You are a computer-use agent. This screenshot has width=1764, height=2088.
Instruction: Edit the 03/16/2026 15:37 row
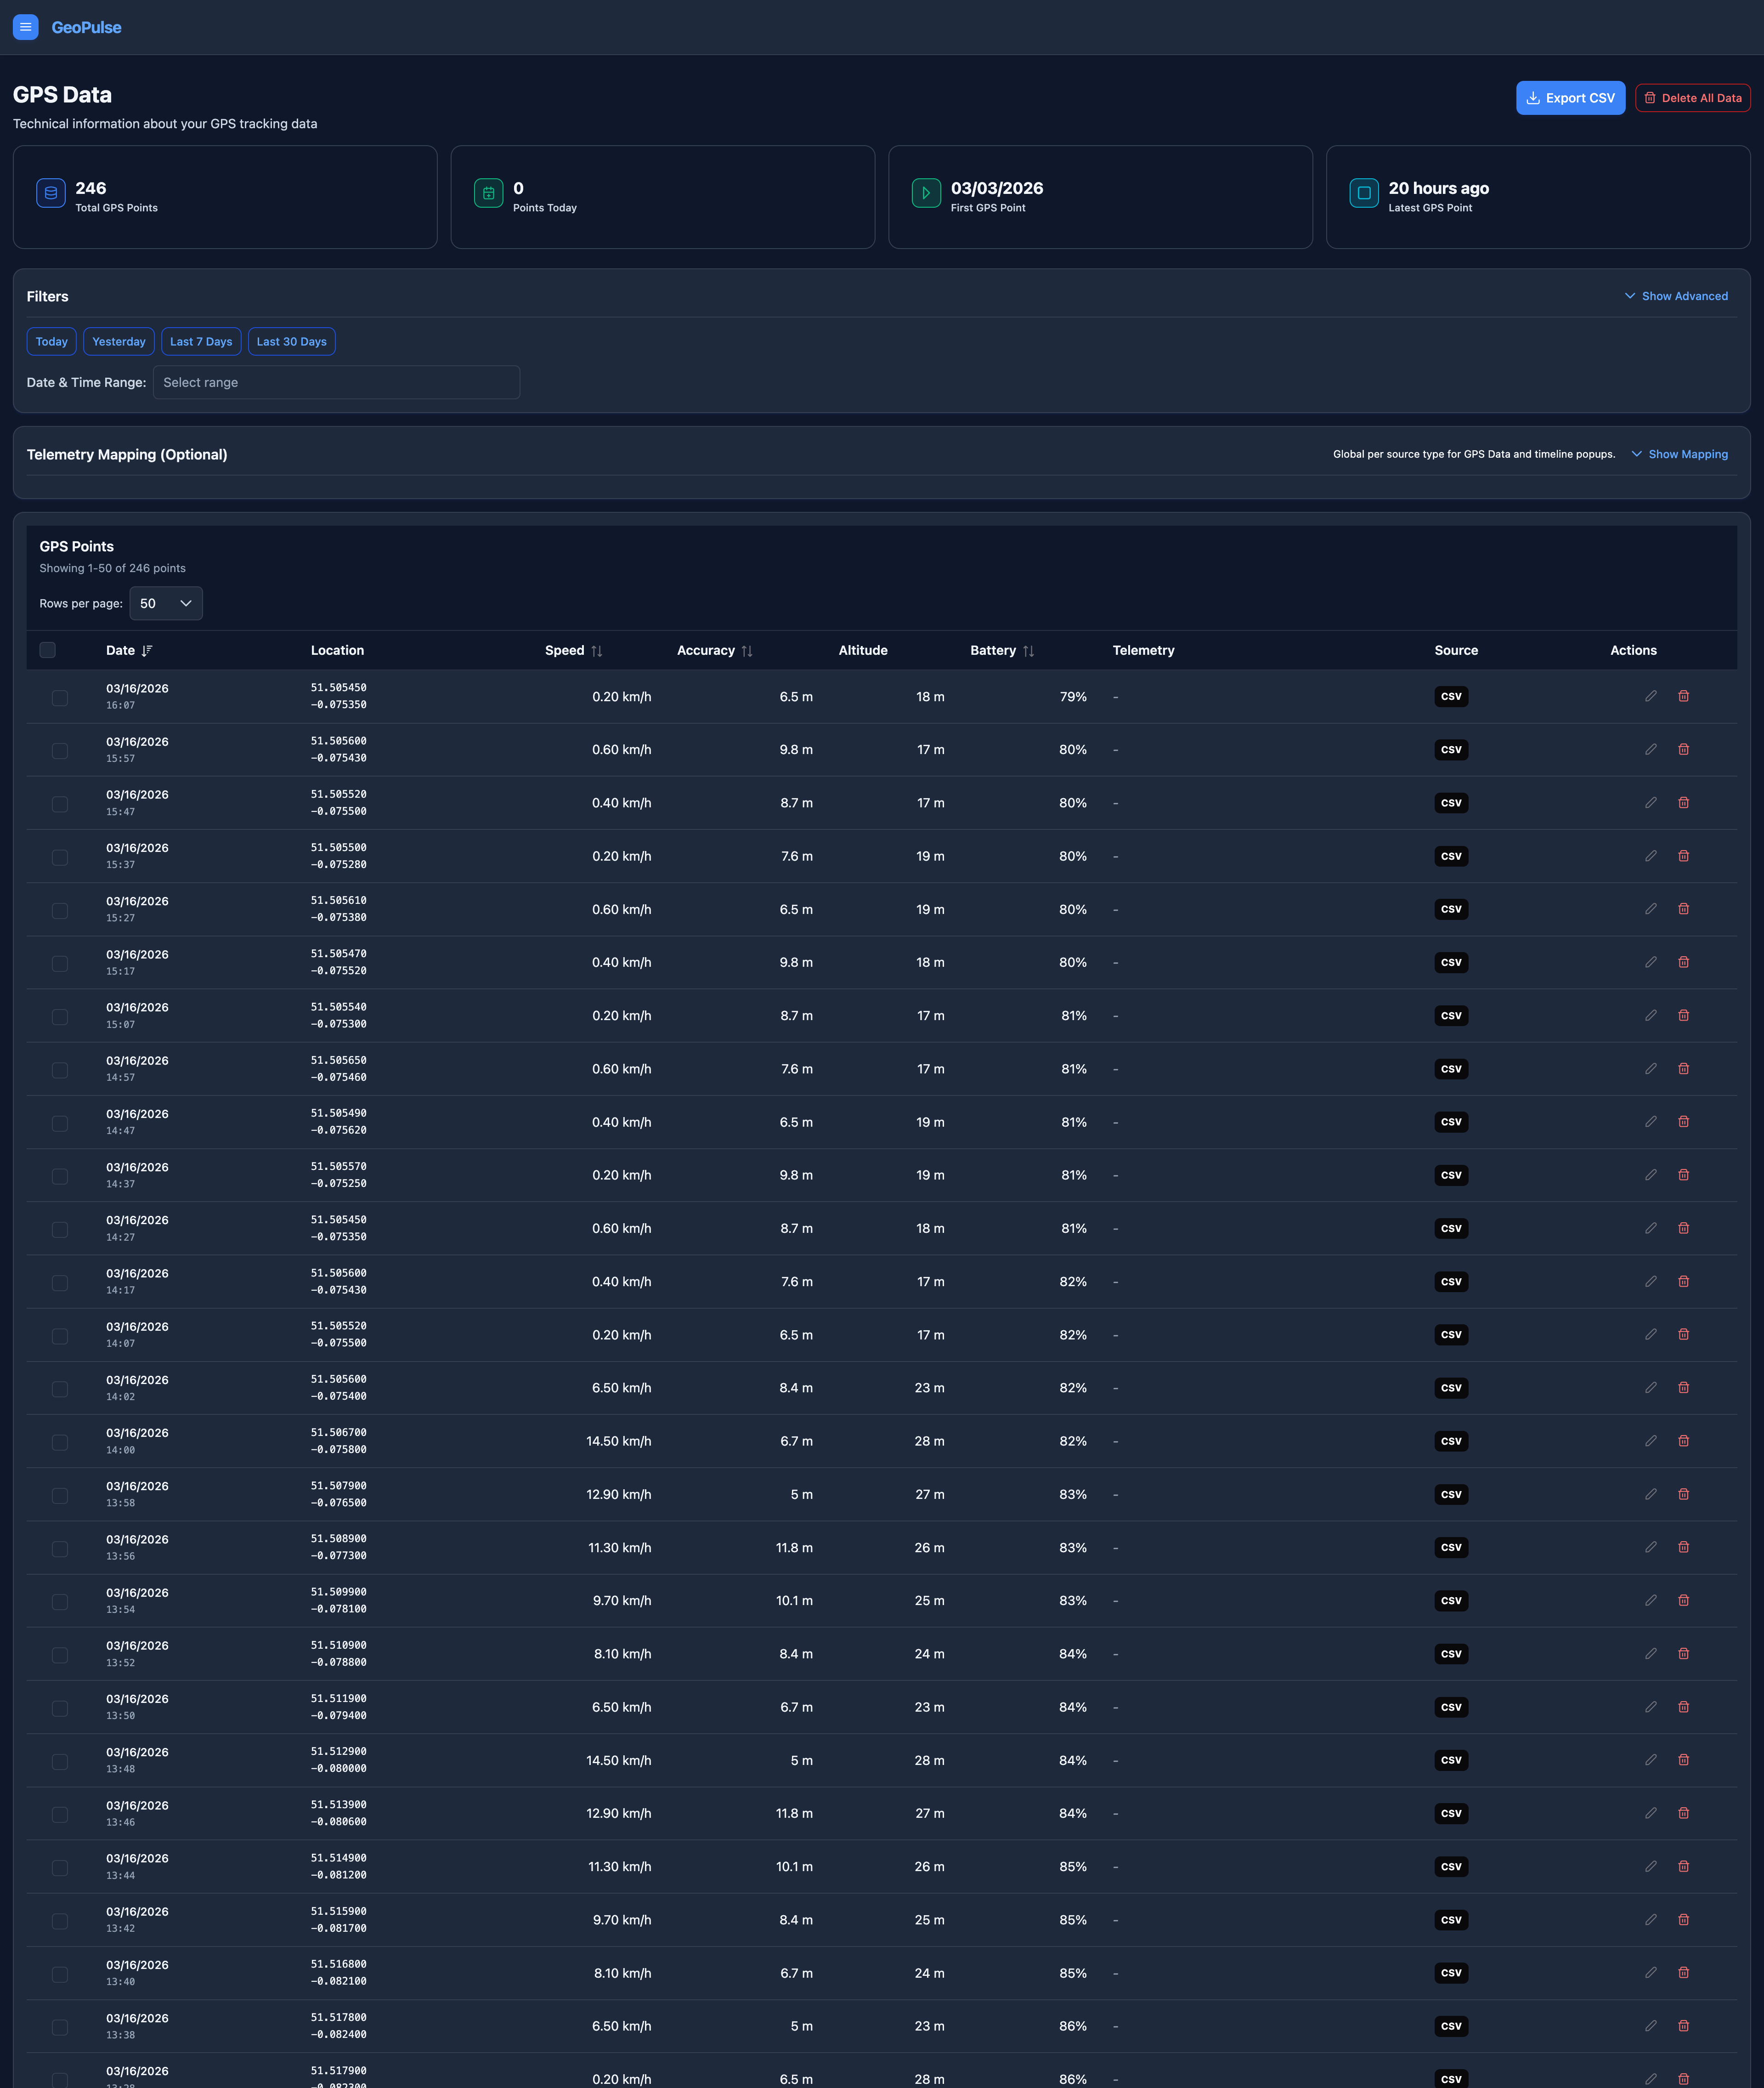tap(1651, 856)
